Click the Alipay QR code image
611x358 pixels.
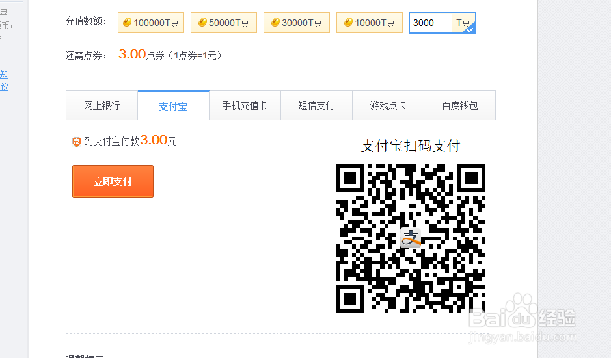411,238
